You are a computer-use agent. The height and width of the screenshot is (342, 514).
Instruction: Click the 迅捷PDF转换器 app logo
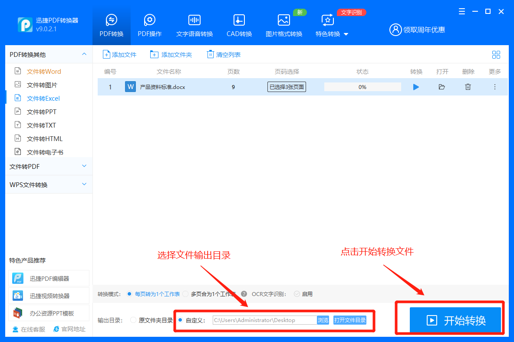pyautogui.click(x=25, y=25)
